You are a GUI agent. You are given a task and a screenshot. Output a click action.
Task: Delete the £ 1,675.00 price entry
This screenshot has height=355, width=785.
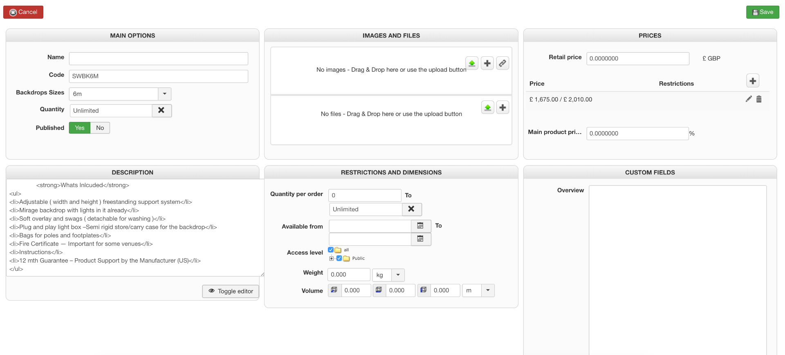[759, 99]
